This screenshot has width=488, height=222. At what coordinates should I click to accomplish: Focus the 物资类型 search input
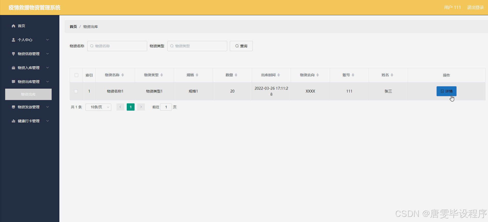(x=197, y=46)
